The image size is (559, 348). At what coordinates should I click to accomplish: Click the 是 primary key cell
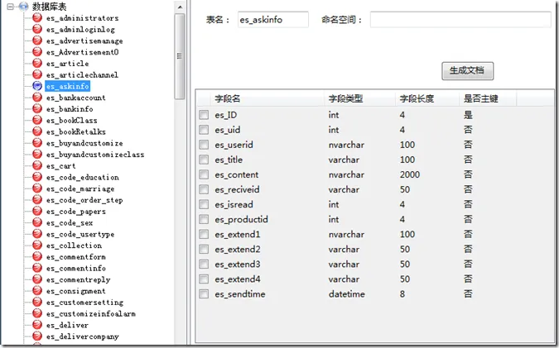coord(468,115)
